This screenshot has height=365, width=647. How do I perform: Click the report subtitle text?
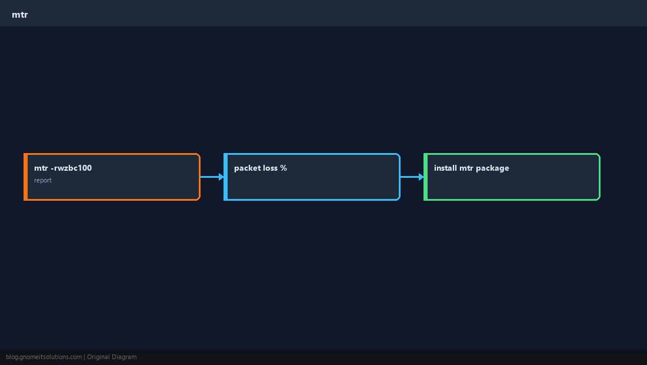tap(43, 180)
